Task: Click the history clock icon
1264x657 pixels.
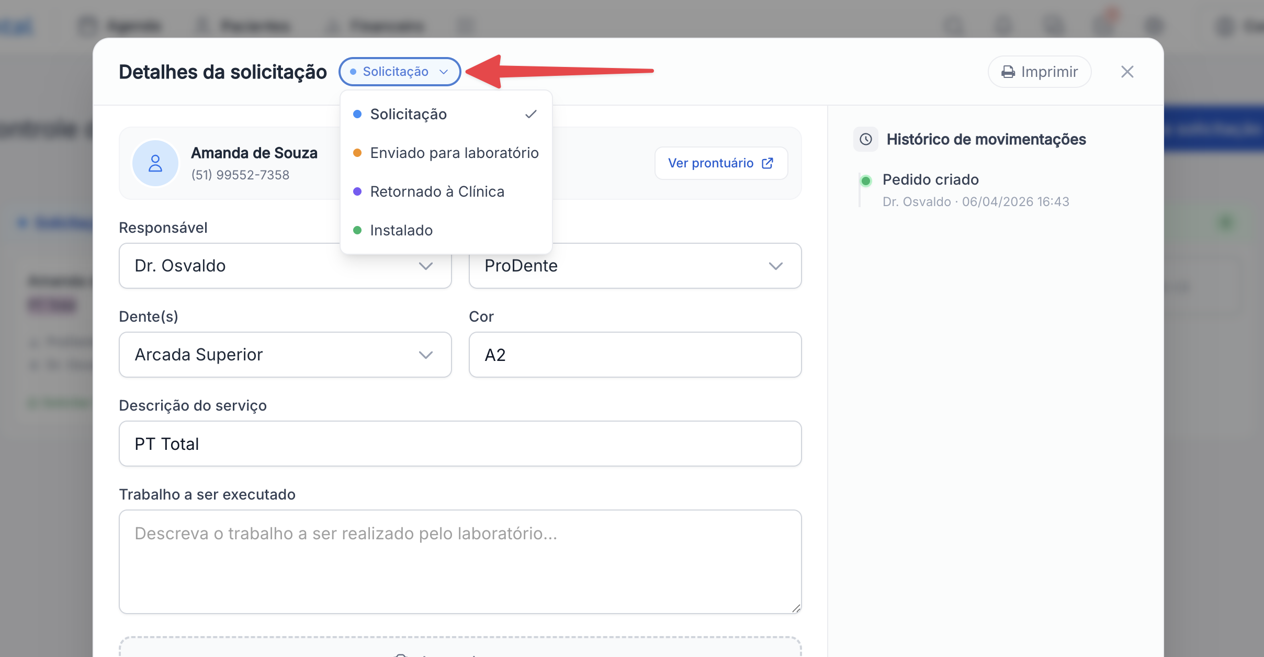Action: tap(866, 139)
